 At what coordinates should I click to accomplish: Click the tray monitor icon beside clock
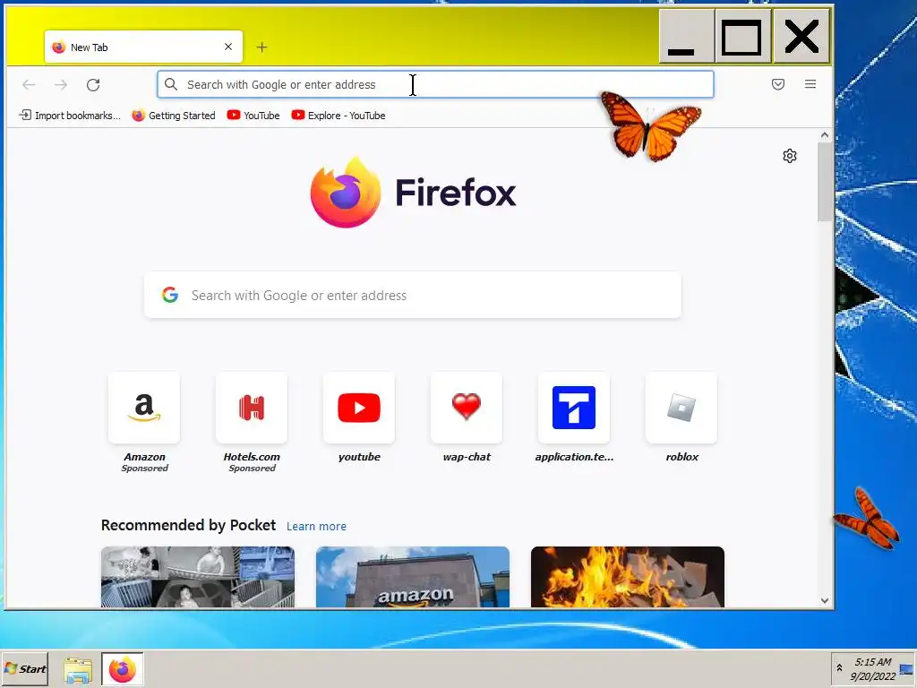tap(906, 669)
